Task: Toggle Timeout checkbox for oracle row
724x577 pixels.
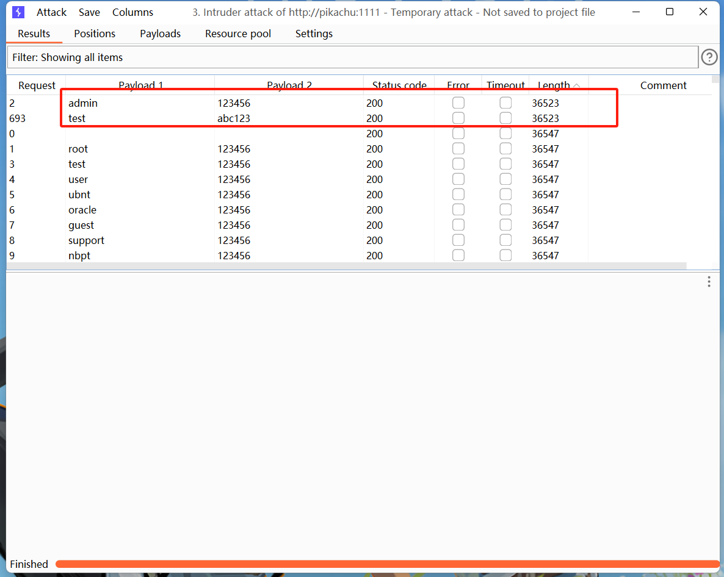Action: click(505, 209)
